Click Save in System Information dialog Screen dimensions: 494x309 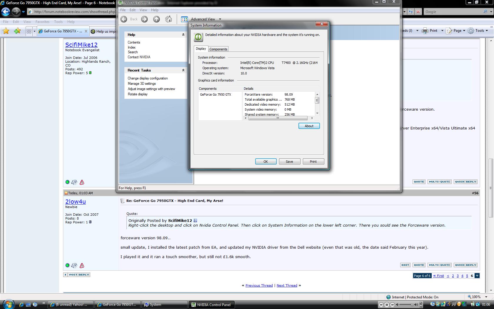pos(289,162)
